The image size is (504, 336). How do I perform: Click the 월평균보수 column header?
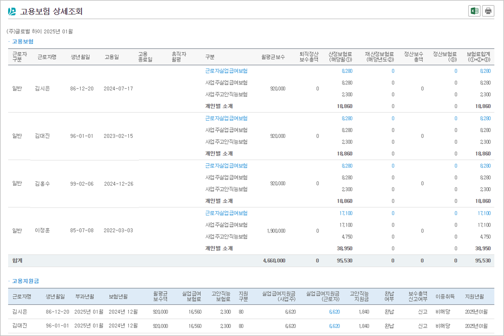[x=273, y=57]
